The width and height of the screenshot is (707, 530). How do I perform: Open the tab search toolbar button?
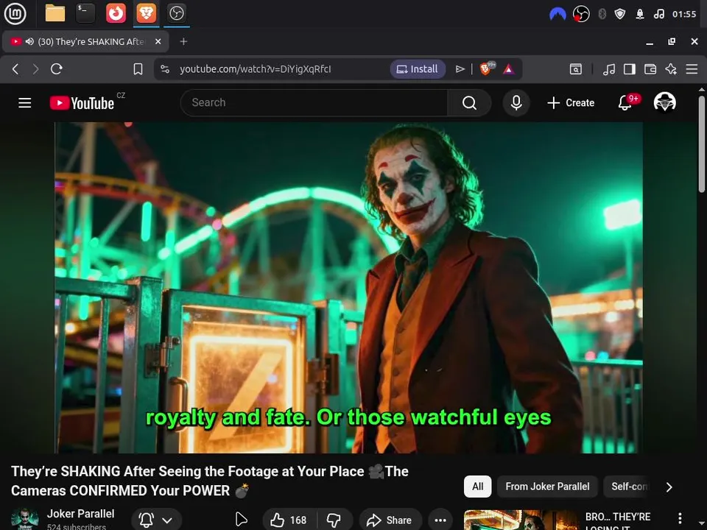tap(576, 69)
